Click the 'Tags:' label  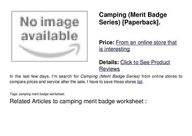pos(14,94)
